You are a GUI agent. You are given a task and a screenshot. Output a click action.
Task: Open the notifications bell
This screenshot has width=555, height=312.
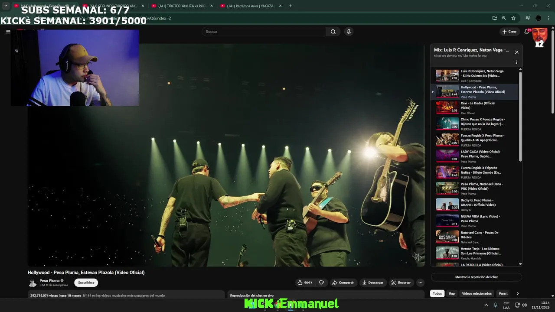tap(527, 32)
